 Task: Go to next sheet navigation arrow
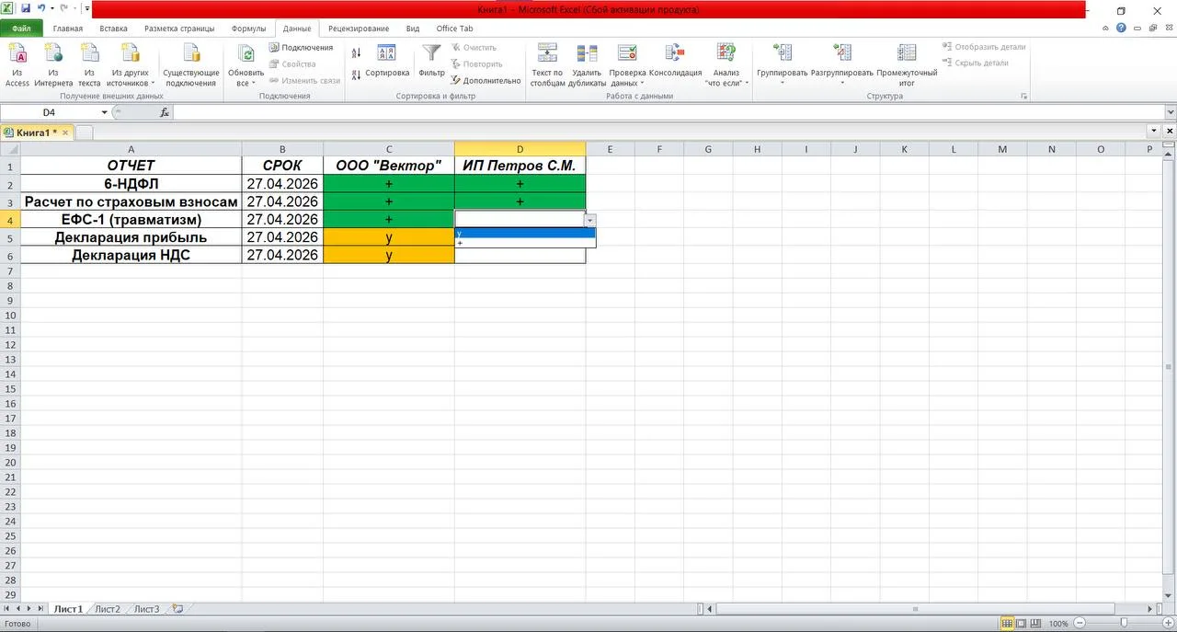pos(29,609)
